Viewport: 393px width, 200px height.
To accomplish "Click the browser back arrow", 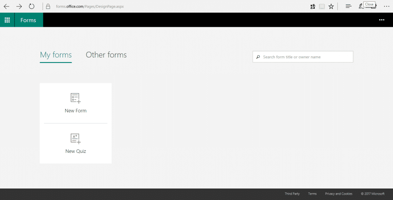I will pyautogui.click(x=7, y=7).
